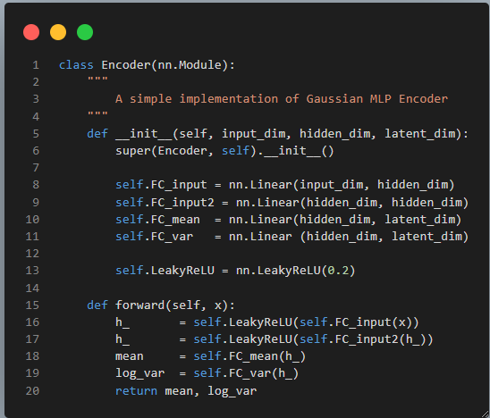
Task: Click 'class Encoder(nn.Module):' on line 1
Action: [147, 65]
